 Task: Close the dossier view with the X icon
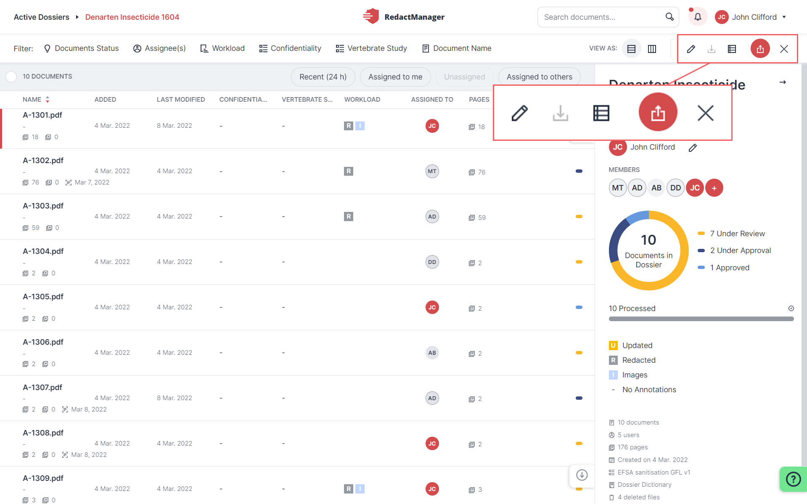[x=784, y=49]
